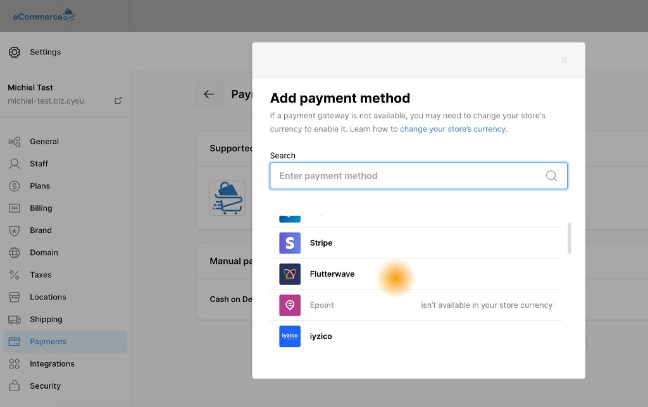Click the Stripe logo icon
648x407 pixels.
290,243
